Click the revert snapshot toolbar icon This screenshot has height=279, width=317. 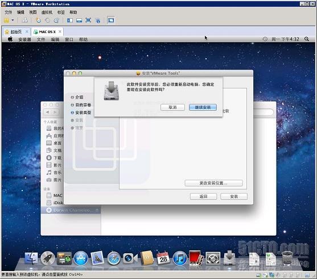click(x=48, y=21)
